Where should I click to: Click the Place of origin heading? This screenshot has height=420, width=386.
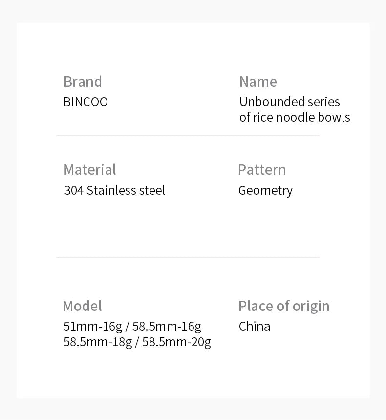(284, 306)
